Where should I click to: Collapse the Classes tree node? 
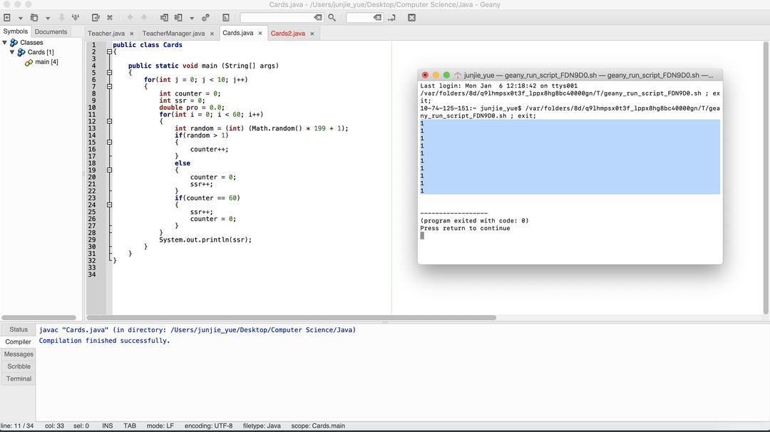click(x=5, y=43)
